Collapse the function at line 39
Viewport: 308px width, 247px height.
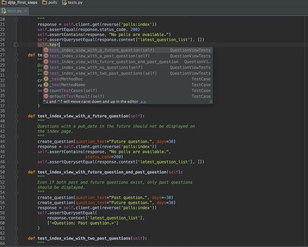pos(16,116)
